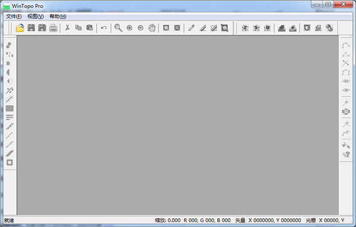Click the question mark icon in right toolbar
Screen dimensions: 356x227
346,155
